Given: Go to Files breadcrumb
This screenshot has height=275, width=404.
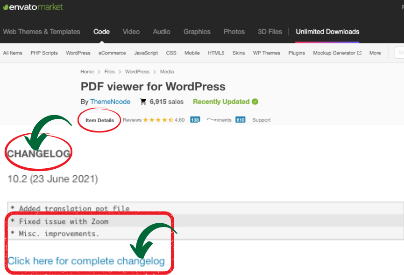Looking at the screenshot, I should point(109,72).
